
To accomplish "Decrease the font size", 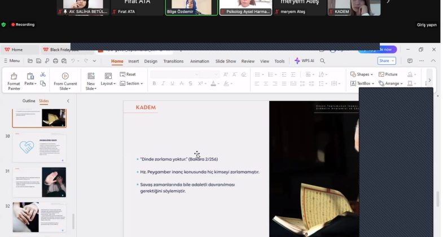I will (x=235, y=74).
